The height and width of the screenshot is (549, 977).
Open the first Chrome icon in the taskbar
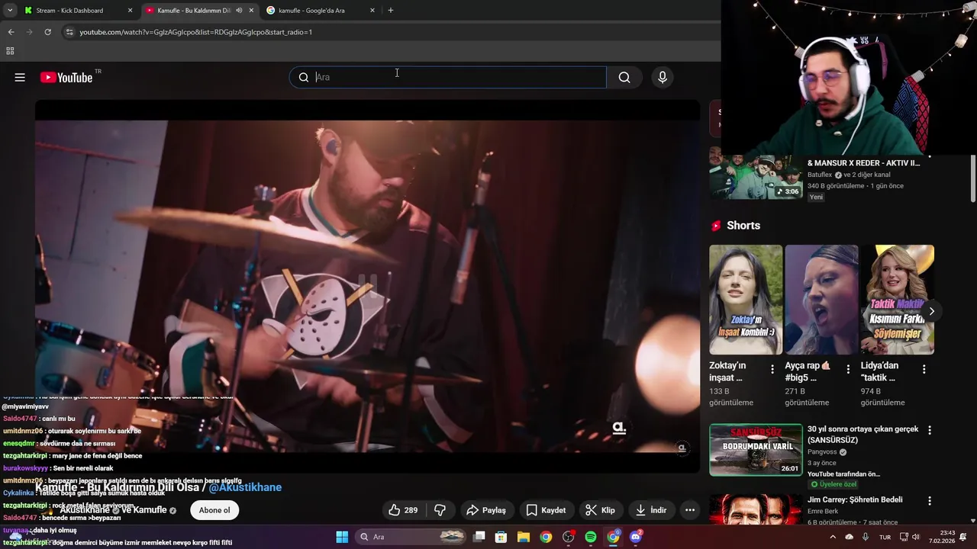[x=546, y=537]
